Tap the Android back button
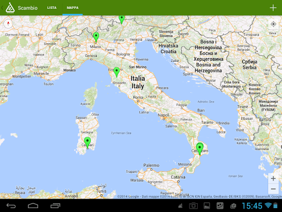This screenshot has height=212, width=282. (x=11, y=205)
